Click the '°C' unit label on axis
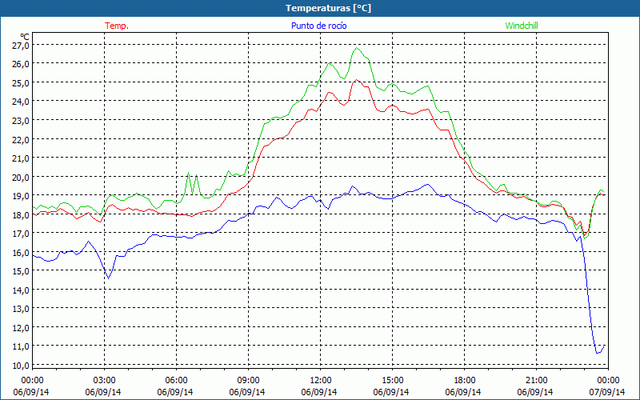The height and width of the screenshot is (400, 640). [x=25, y=37]
